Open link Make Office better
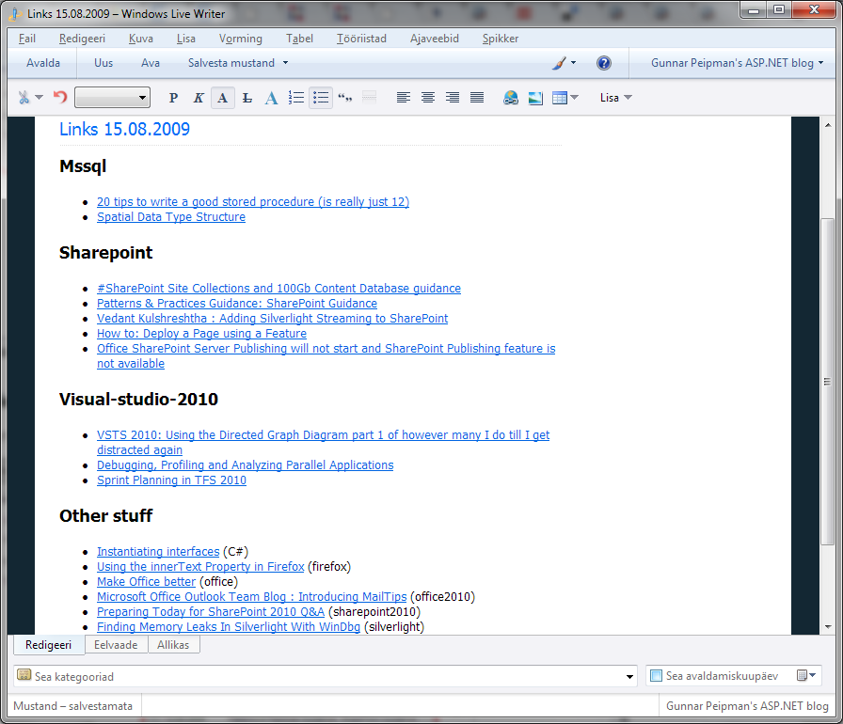843x724 pixels. pyautogui.click(x=146, y=582)
